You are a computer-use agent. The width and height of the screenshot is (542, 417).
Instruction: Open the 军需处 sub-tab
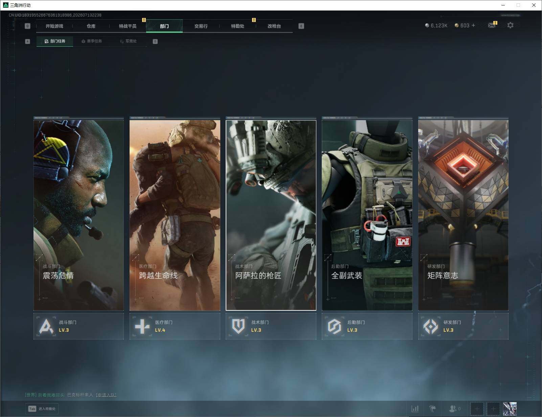click(x=128, y=41)
